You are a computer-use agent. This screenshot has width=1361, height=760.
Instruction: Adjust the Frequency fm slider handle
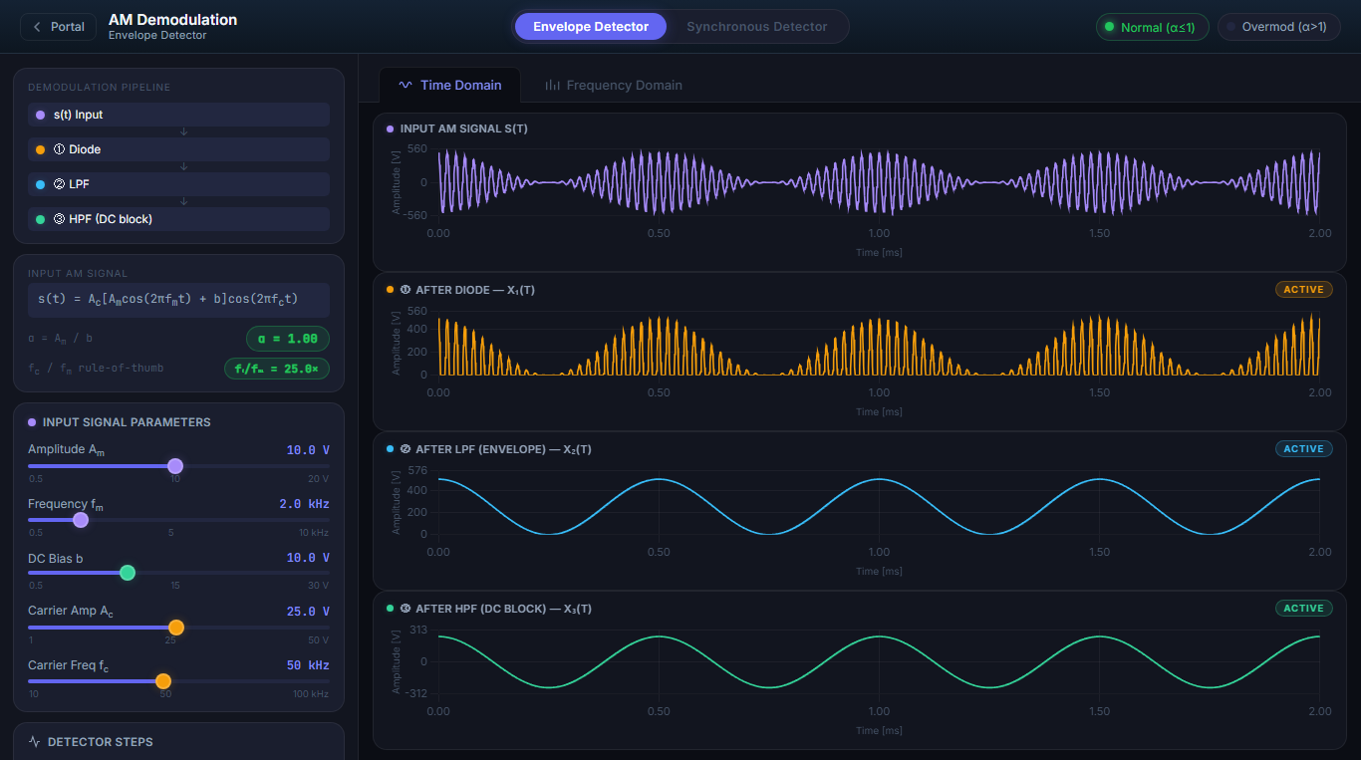pyautogui.click(x=81, y=520)
